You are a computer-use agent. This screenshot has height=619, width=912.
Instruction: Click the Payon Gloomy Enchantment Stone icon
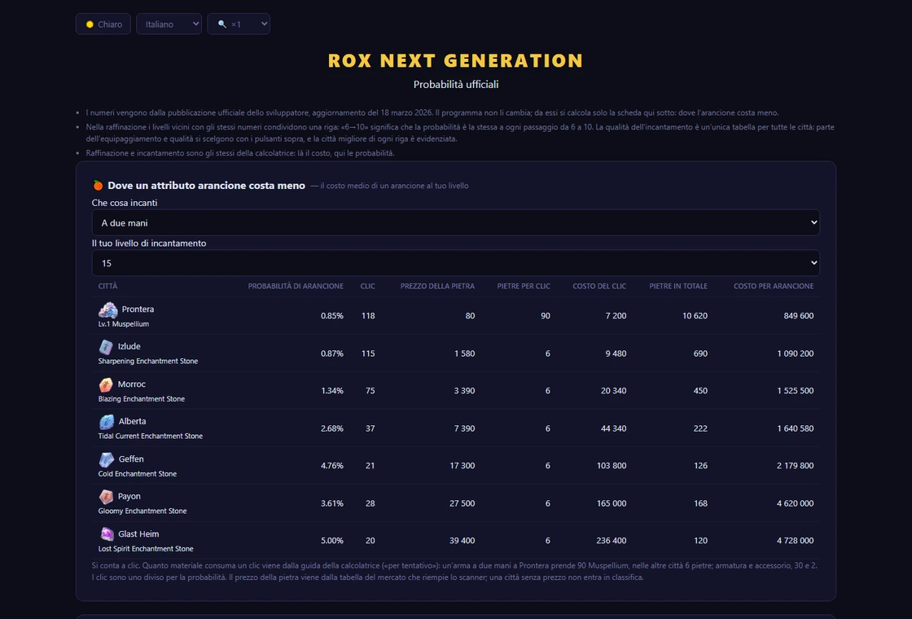(106, 497)
